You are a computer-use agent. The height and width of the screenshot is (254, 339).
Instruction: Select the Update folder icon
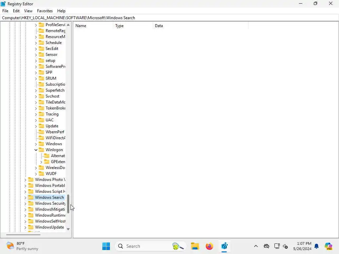tap(41, 126)
